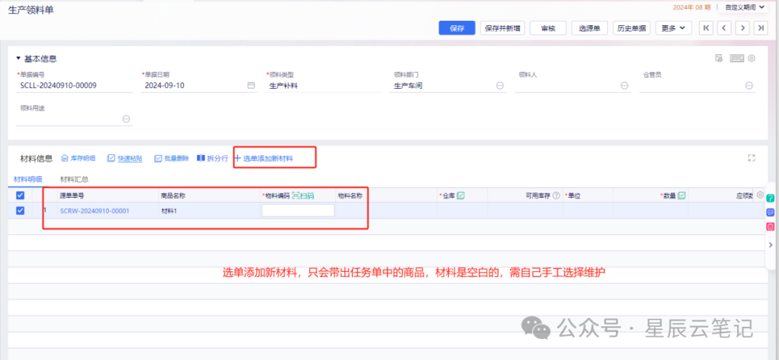
Task: Click 快速粘贴
Action: tap(125, 158)
